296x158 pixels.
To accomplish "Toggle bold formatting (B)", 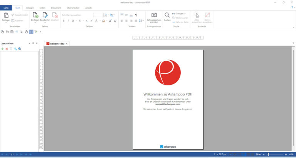I will (64, 21).
